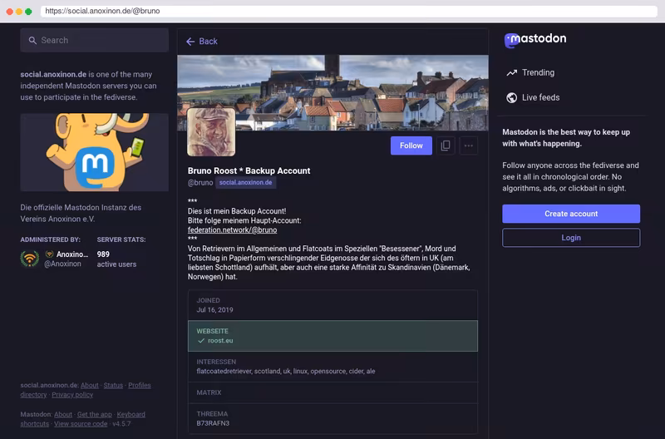Click the search magnifier icon
This screenshot has height=439, width=665.
[32, 40]
